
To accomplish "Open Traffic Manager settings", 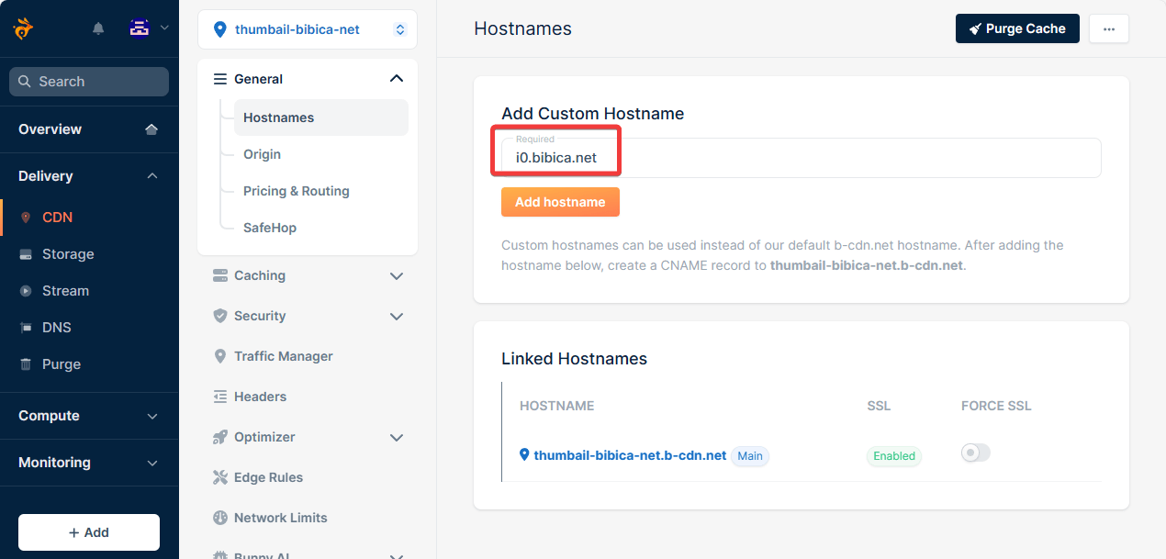I will (x=284, y=356).
